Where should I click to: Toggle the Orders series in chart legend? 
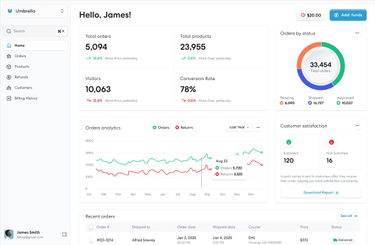coord(161,128)
